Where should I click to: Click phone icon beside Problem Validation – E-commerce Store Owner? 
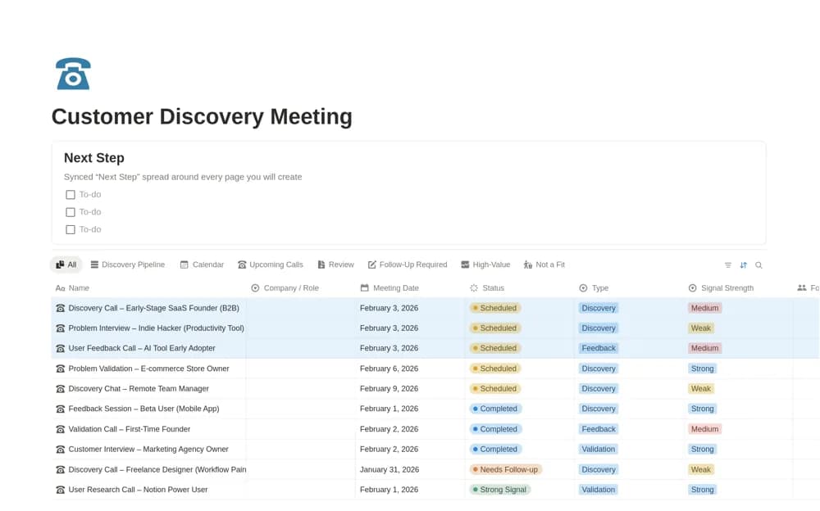point(60,369)
